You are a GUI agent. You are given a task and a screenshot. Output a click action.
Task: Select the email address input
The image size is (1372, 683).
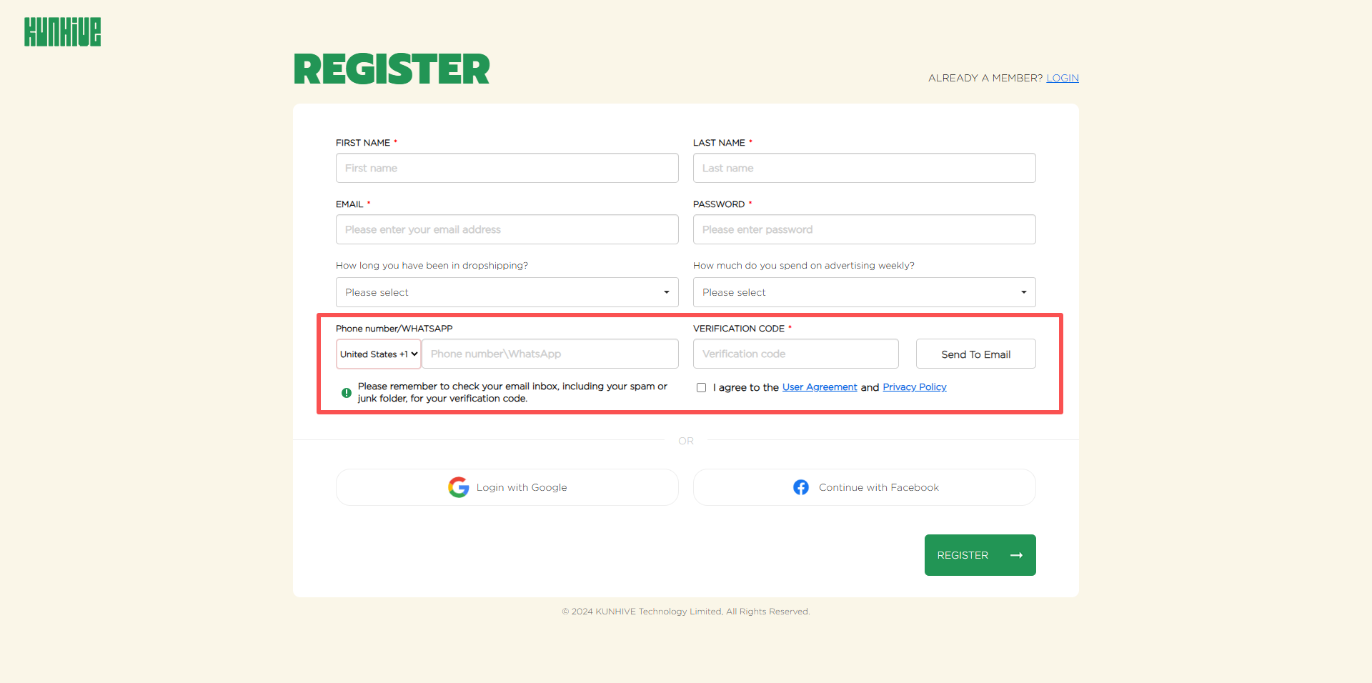coord(507,229)
